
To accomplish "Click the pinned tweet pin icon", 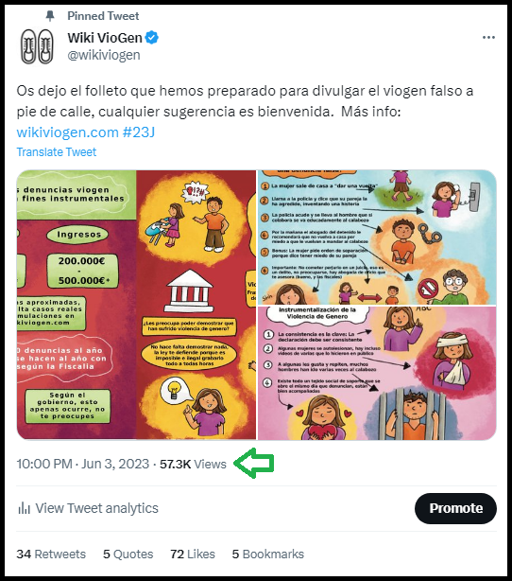I will click(x=50, y=16).
